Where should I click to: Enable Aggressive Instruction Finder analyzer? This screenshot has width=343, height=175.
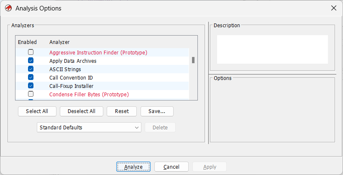[x=31, y=52]
